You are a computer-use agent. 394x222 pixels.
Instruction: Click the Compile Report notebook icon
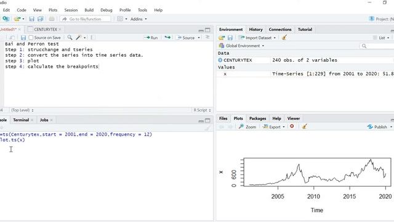click(93, 38)
